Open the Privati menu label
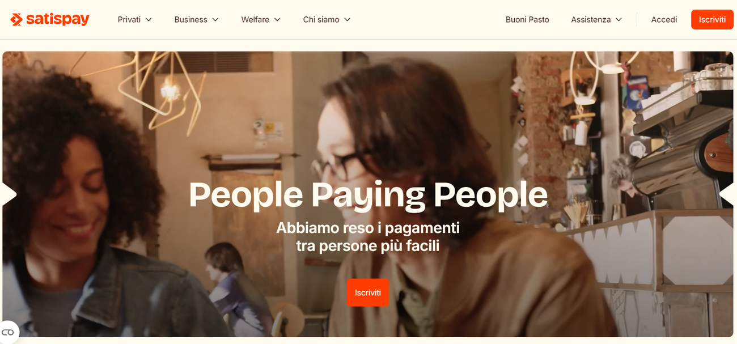 129,19
